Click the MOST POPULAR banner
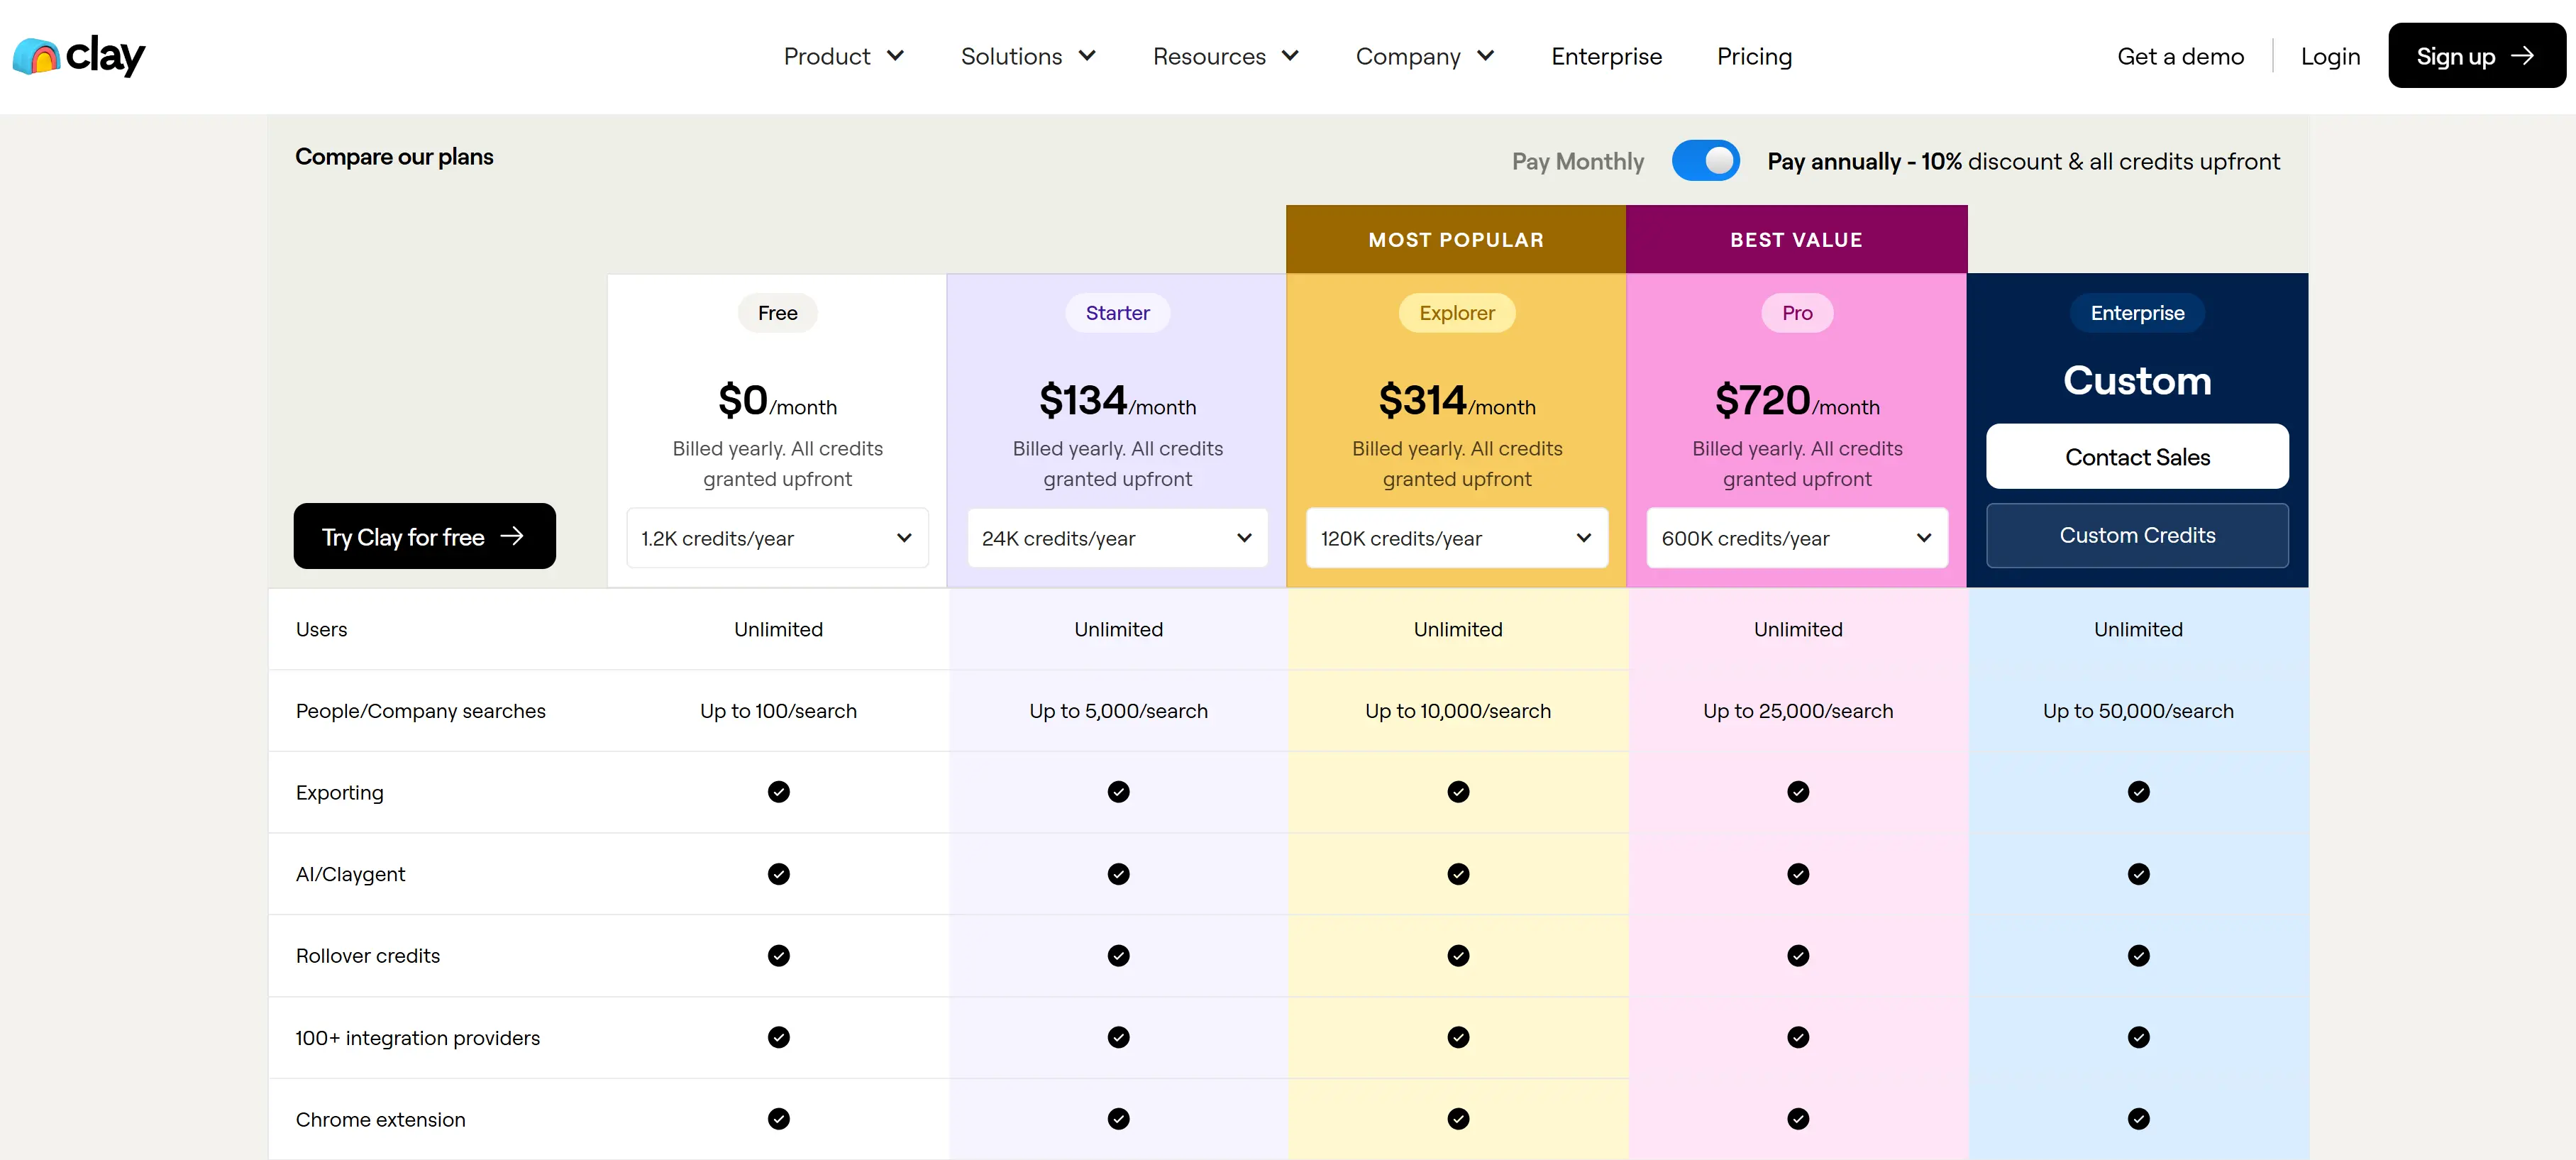2576x1160 pixels. pyautogui.click(x=1456, y=239)
